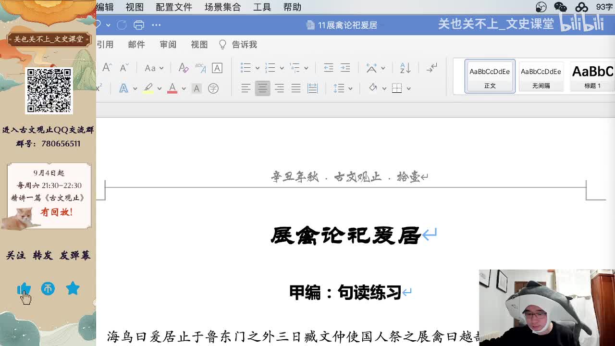Open the line spacing dropdown arrow

pyautogui.click(x=350, y=89)
